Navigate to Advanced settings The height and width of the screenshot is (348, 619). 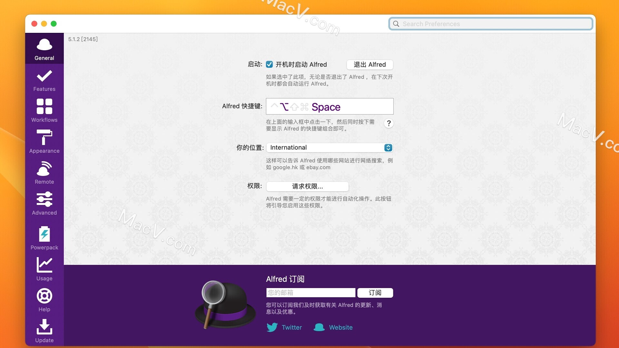click(44, 204)
